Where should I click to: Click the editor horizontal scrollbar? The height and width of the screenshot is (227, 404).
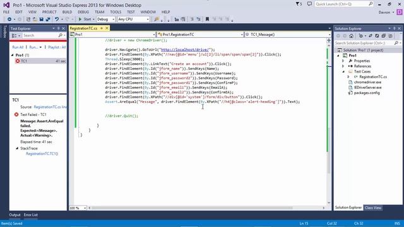click(192, 208)
